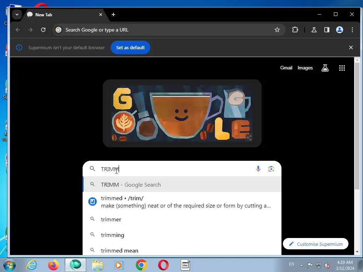This screenshot has width=363, height=272.
Task: Open Search Labs flask on page
Action: click(x=325, y=68)
